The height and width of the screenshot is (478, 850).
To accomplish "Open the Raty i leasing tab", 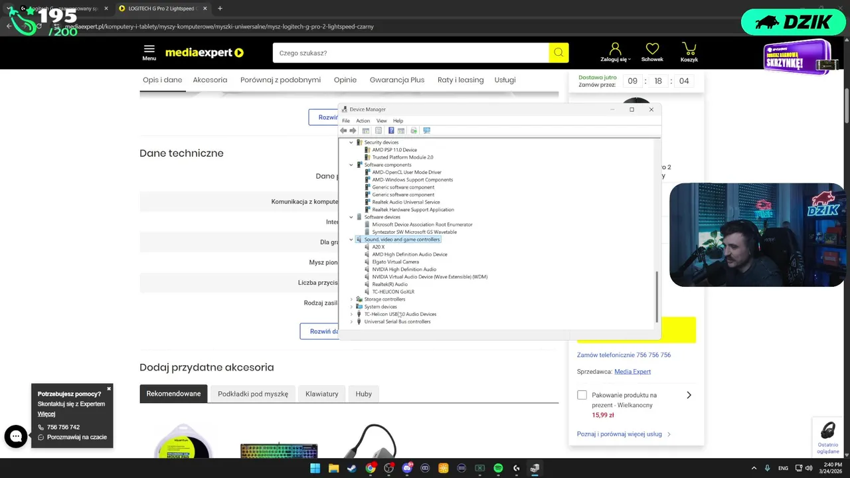I will click(x=460, y=80).
